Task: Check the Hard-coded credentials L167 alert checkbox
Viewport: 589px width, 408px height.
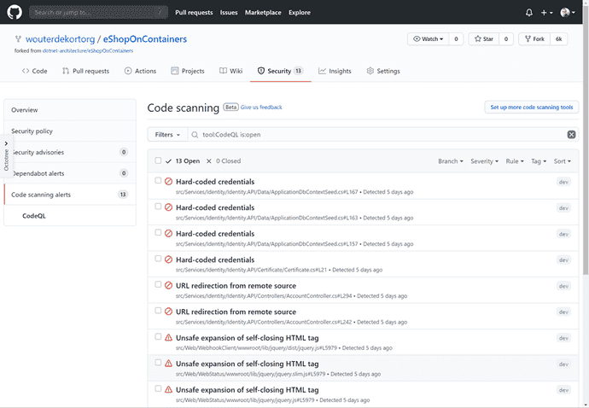Action: [158, 180]
